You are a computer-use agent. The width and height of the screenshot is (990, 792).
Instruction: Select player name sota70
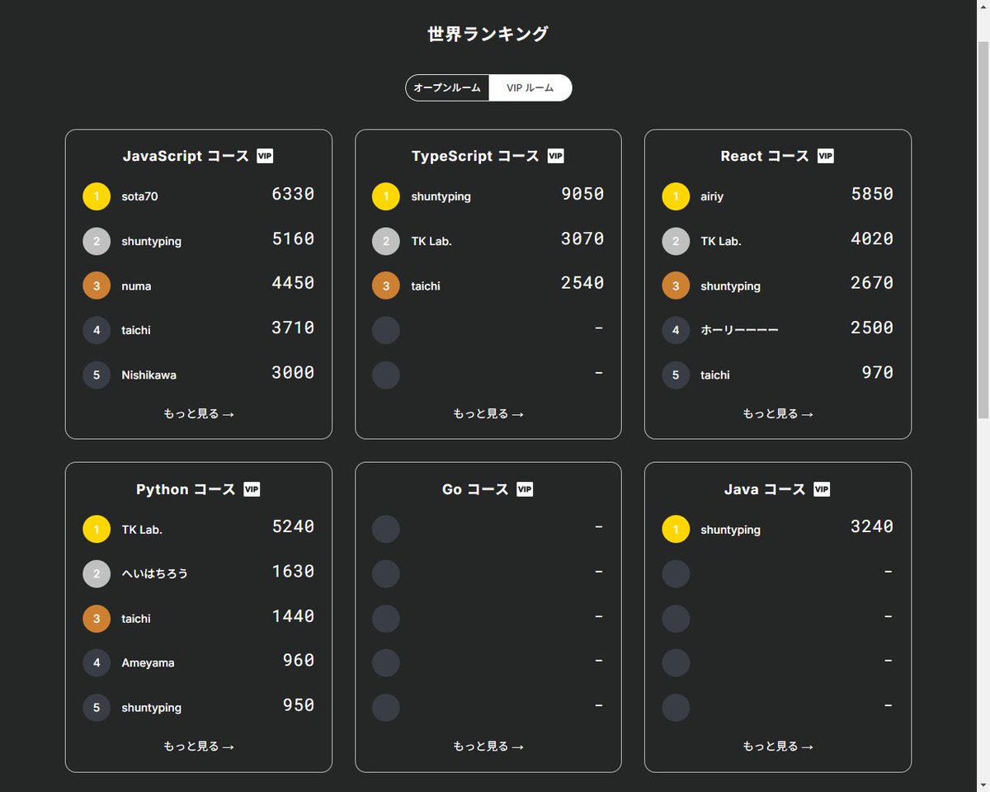(x=139, y=197)
